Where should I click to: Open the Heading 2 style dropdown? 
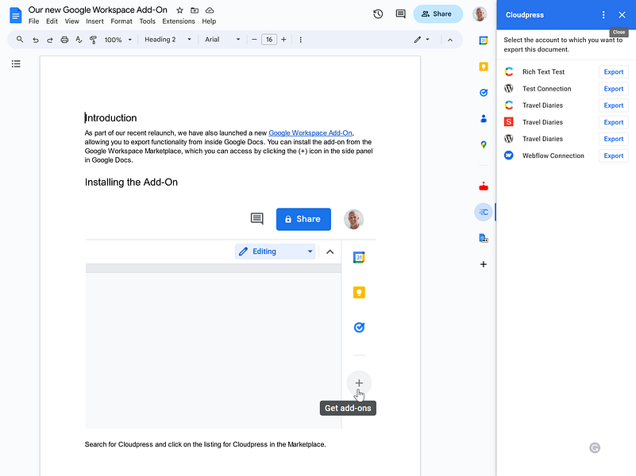coord(168,40)
